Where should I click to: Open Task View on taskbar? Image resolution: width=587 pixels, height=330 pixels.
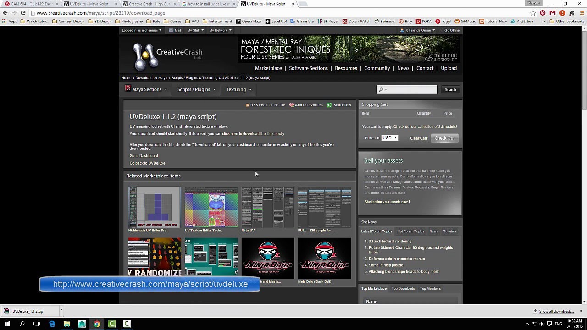tap(37, 324)
